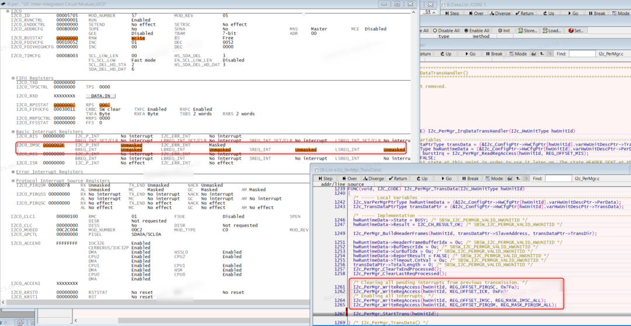The image size is (631, 326).
Task: Click Enable All breakpoints
Action: [477, 30]
